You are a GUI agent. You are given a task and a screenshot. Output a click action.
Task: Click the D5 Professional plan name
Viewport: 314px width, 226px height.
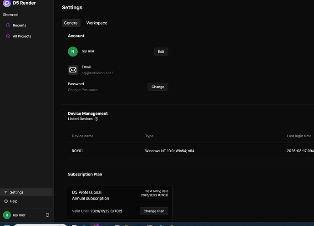coord(87,192)
